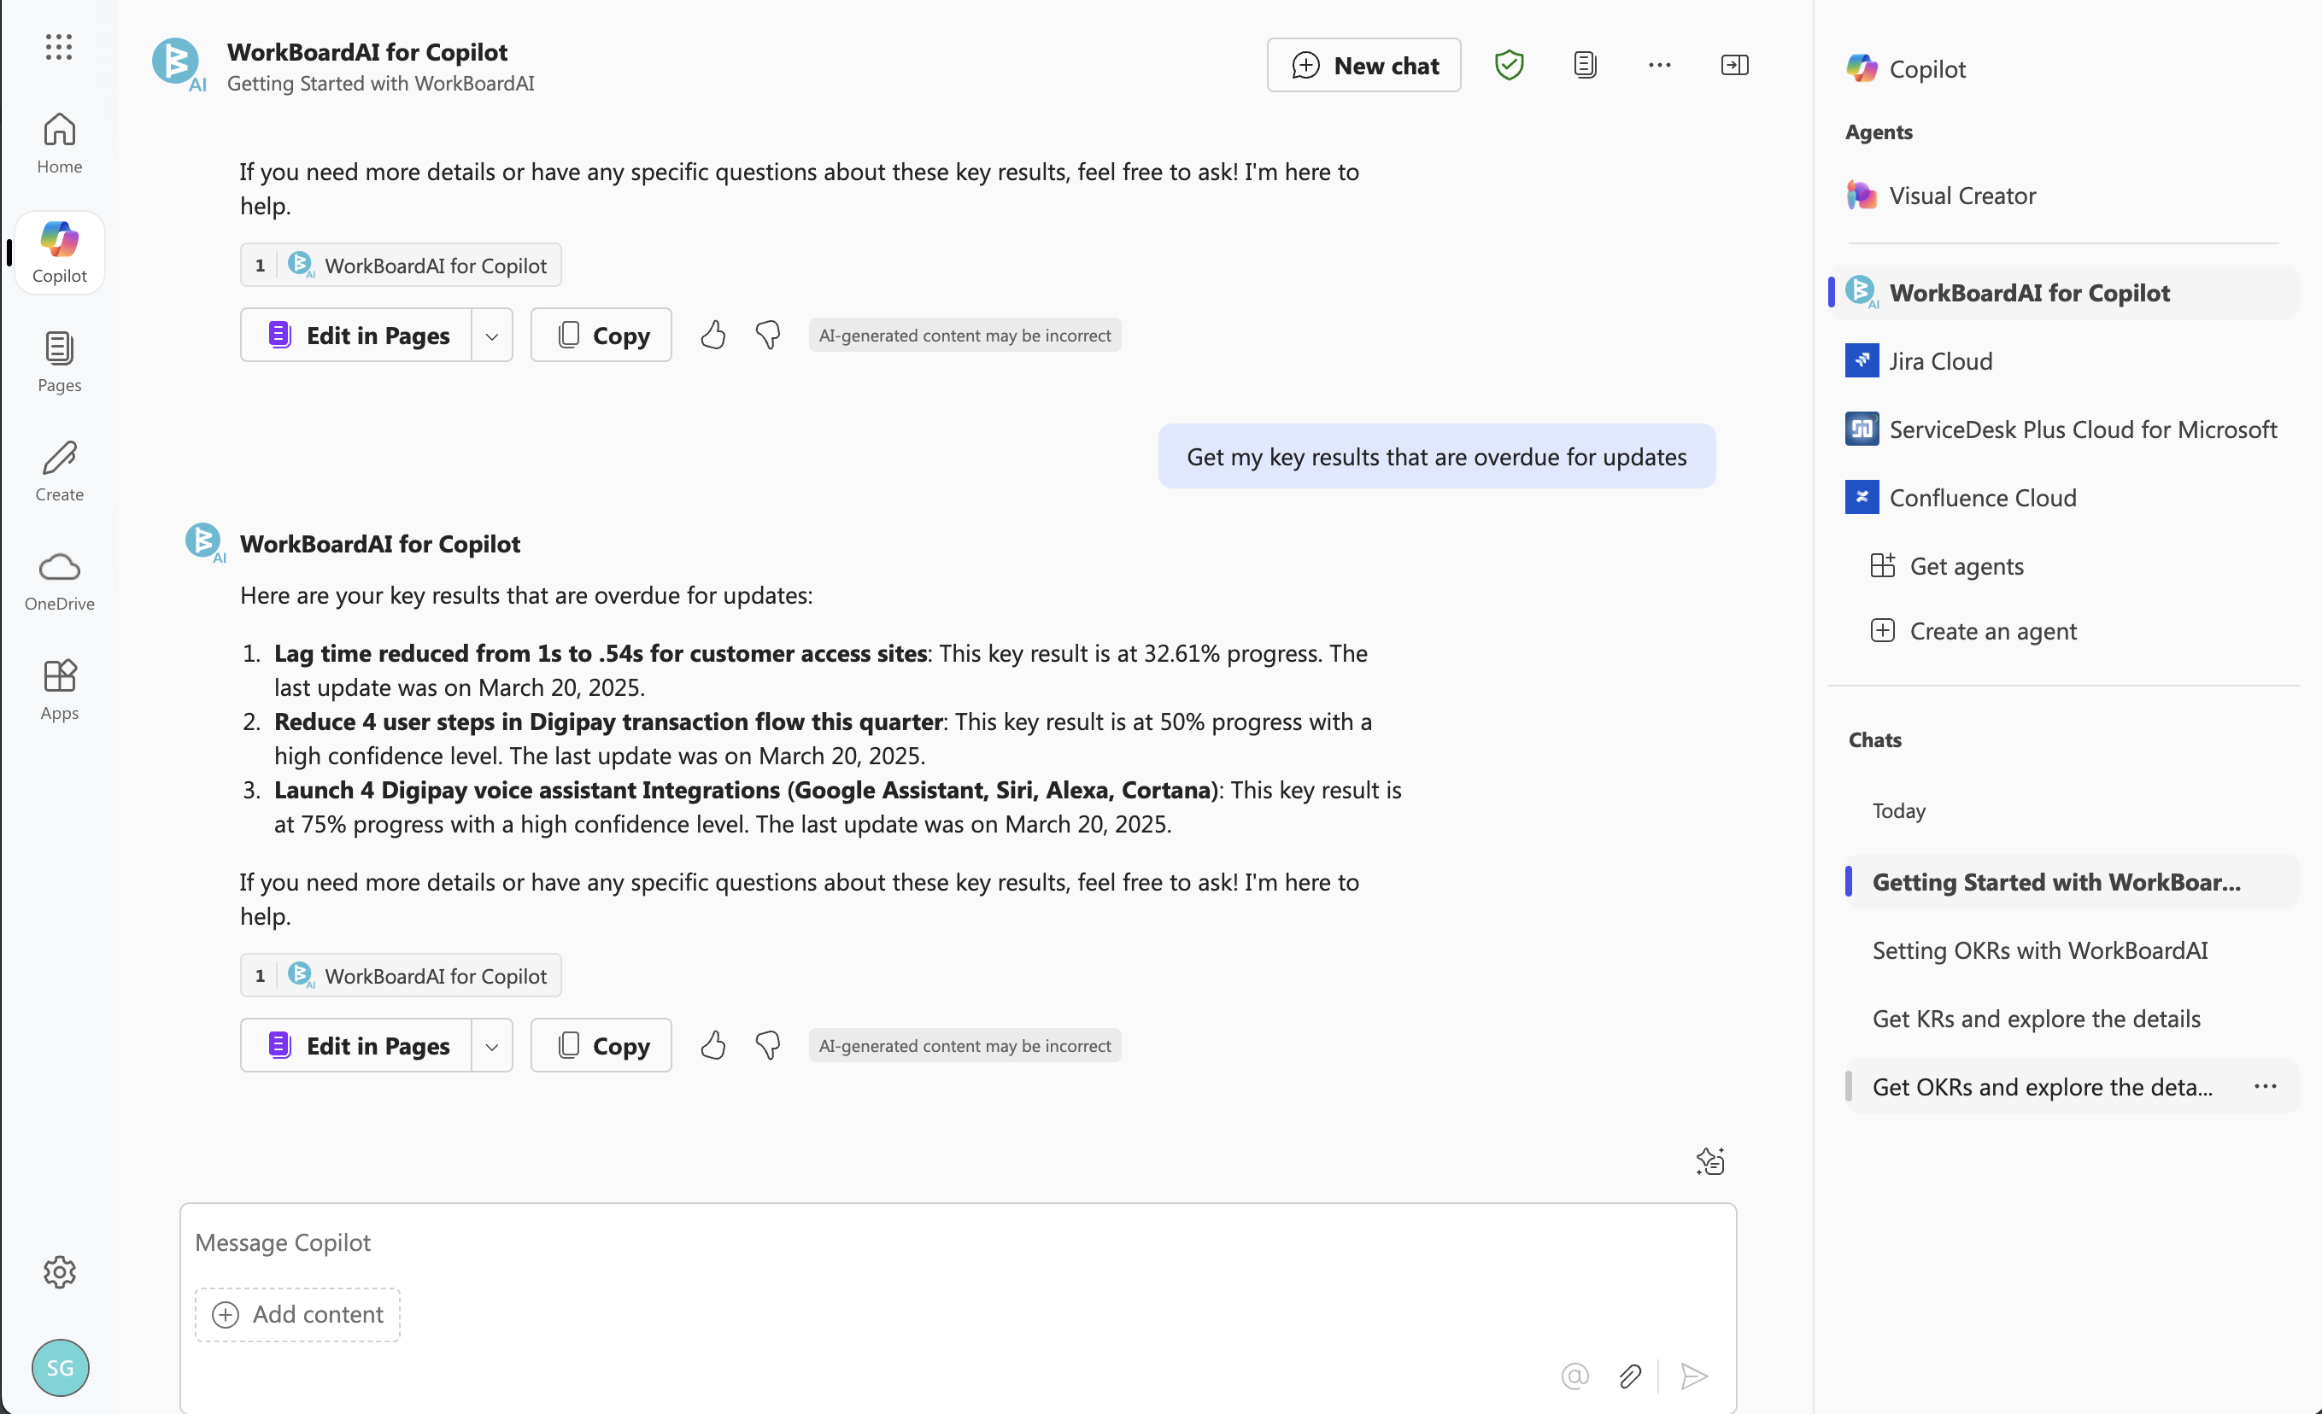Viewport: 2322px width, 1414px height.
Task: Open Get KRs and explore the details chat
Action: (2070, 1018)
